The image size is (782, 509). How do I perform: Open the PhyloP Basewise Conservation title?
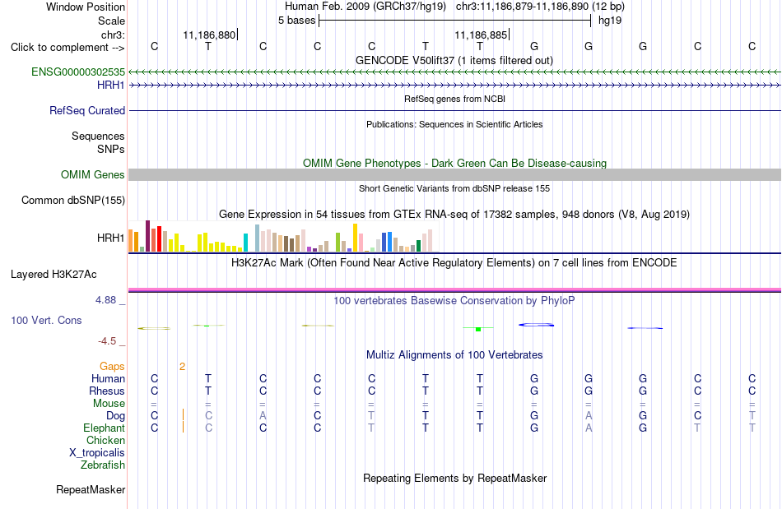pyautogui.click(x=454, y=300)
